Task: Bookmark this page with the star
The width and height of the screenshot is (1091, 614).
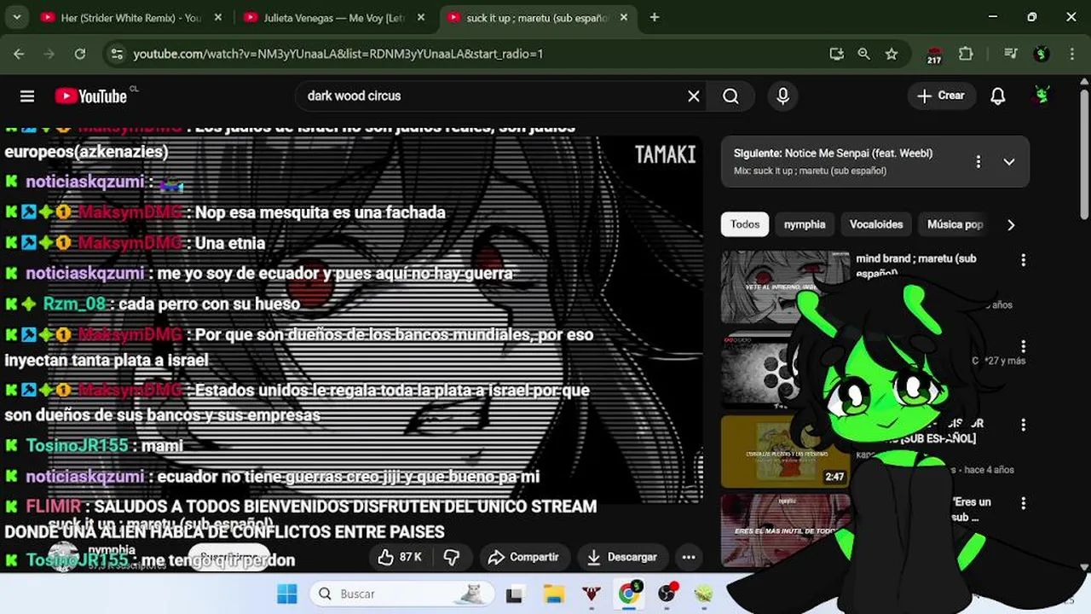Action: tap(892, 54)
